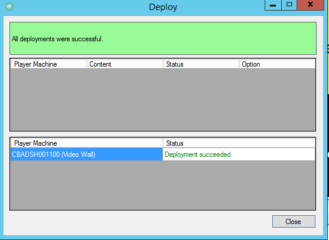Click the eye application icon in title bar
Image resolution: width=329 pixels, height=240 pixels.
click(9, 6)
